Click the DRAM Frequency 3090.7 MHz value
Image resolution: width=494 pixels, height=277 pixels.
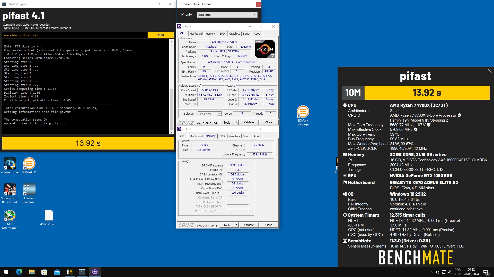coord(237,165)
